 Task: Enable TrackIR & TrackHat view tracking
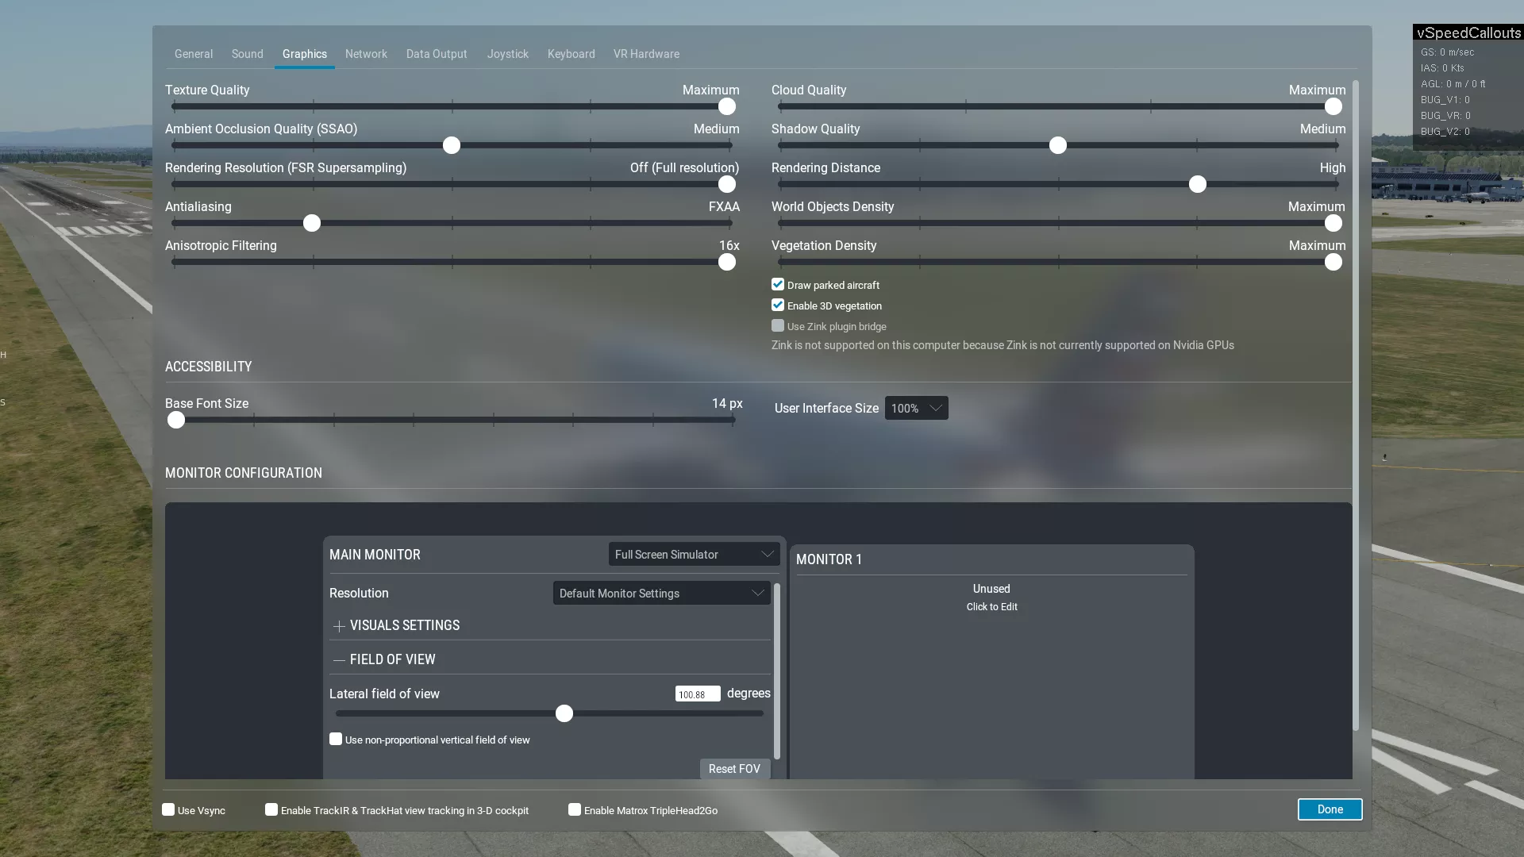click(x=271, y=810)
